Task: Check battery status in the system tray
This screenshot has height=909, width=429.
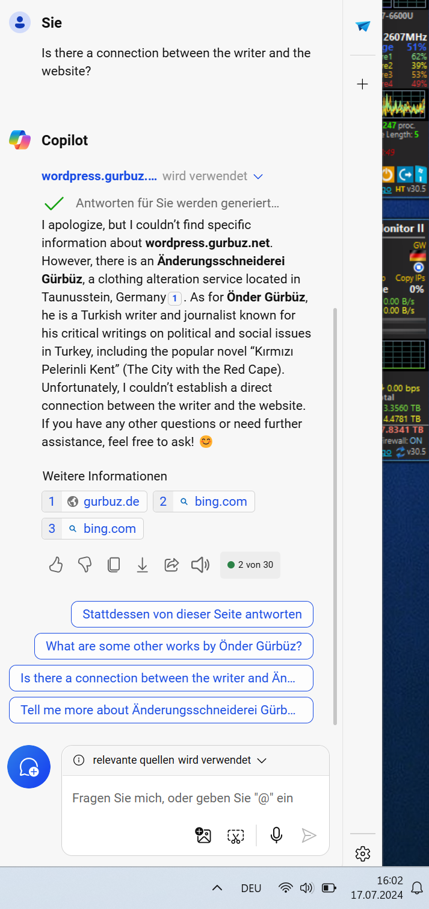Action: point(329,888)
